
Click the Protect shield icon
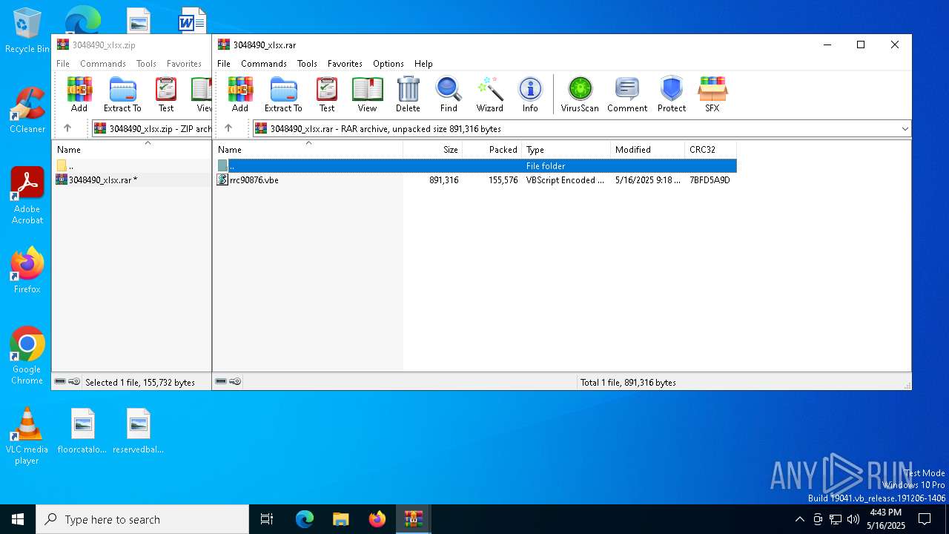point(672,94)
